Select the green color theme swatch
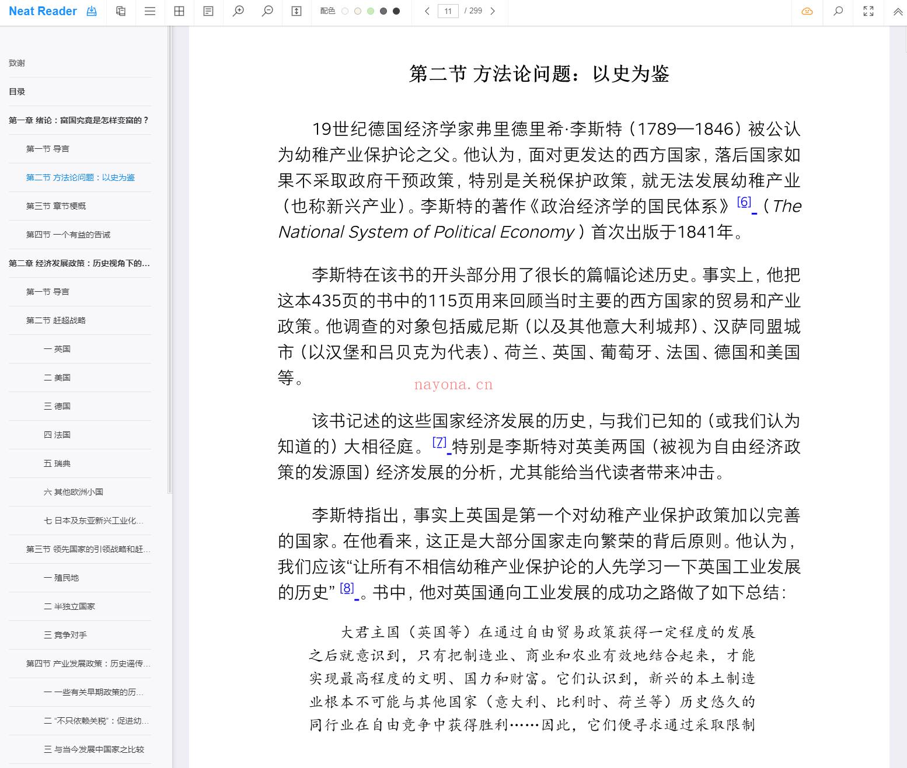The height and width of the screenshot is (768, 907). point(371,11)
